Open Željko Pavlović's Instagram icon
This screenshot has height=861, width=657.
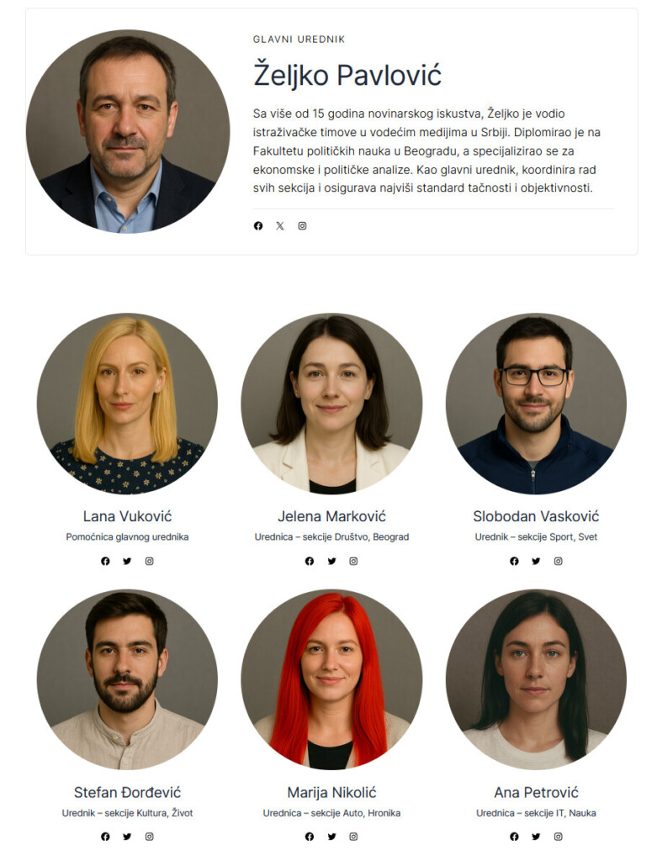point(302,225)
